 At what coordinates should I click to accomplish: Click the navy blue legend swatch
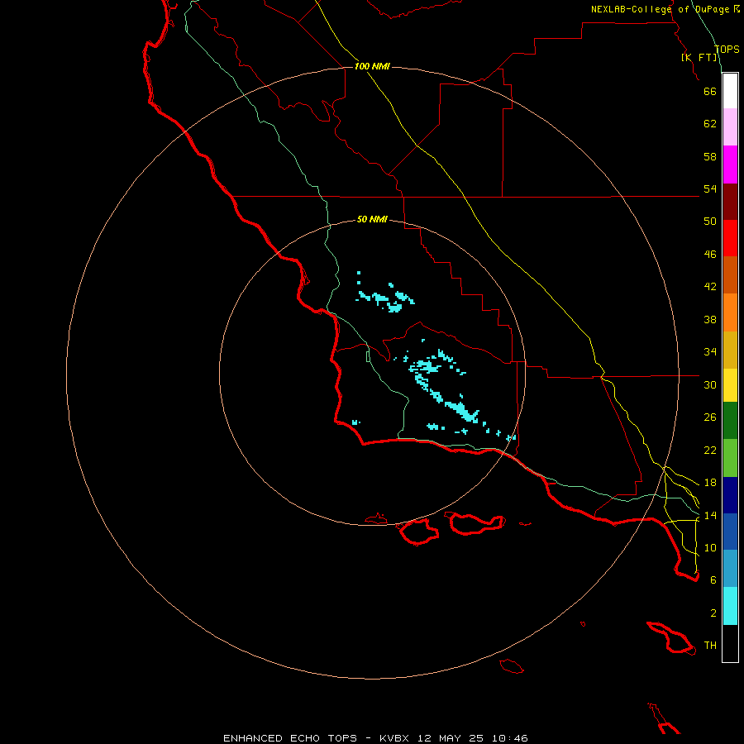pyautogui.click(x=730, y=495)
